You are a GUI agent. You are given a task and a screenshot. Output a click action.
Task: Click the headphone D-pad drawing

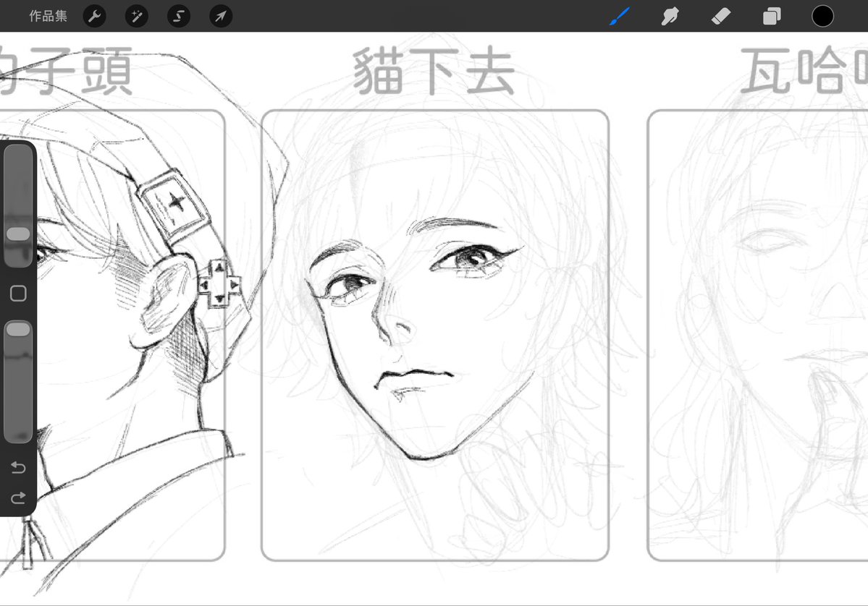tap(220, 283)
